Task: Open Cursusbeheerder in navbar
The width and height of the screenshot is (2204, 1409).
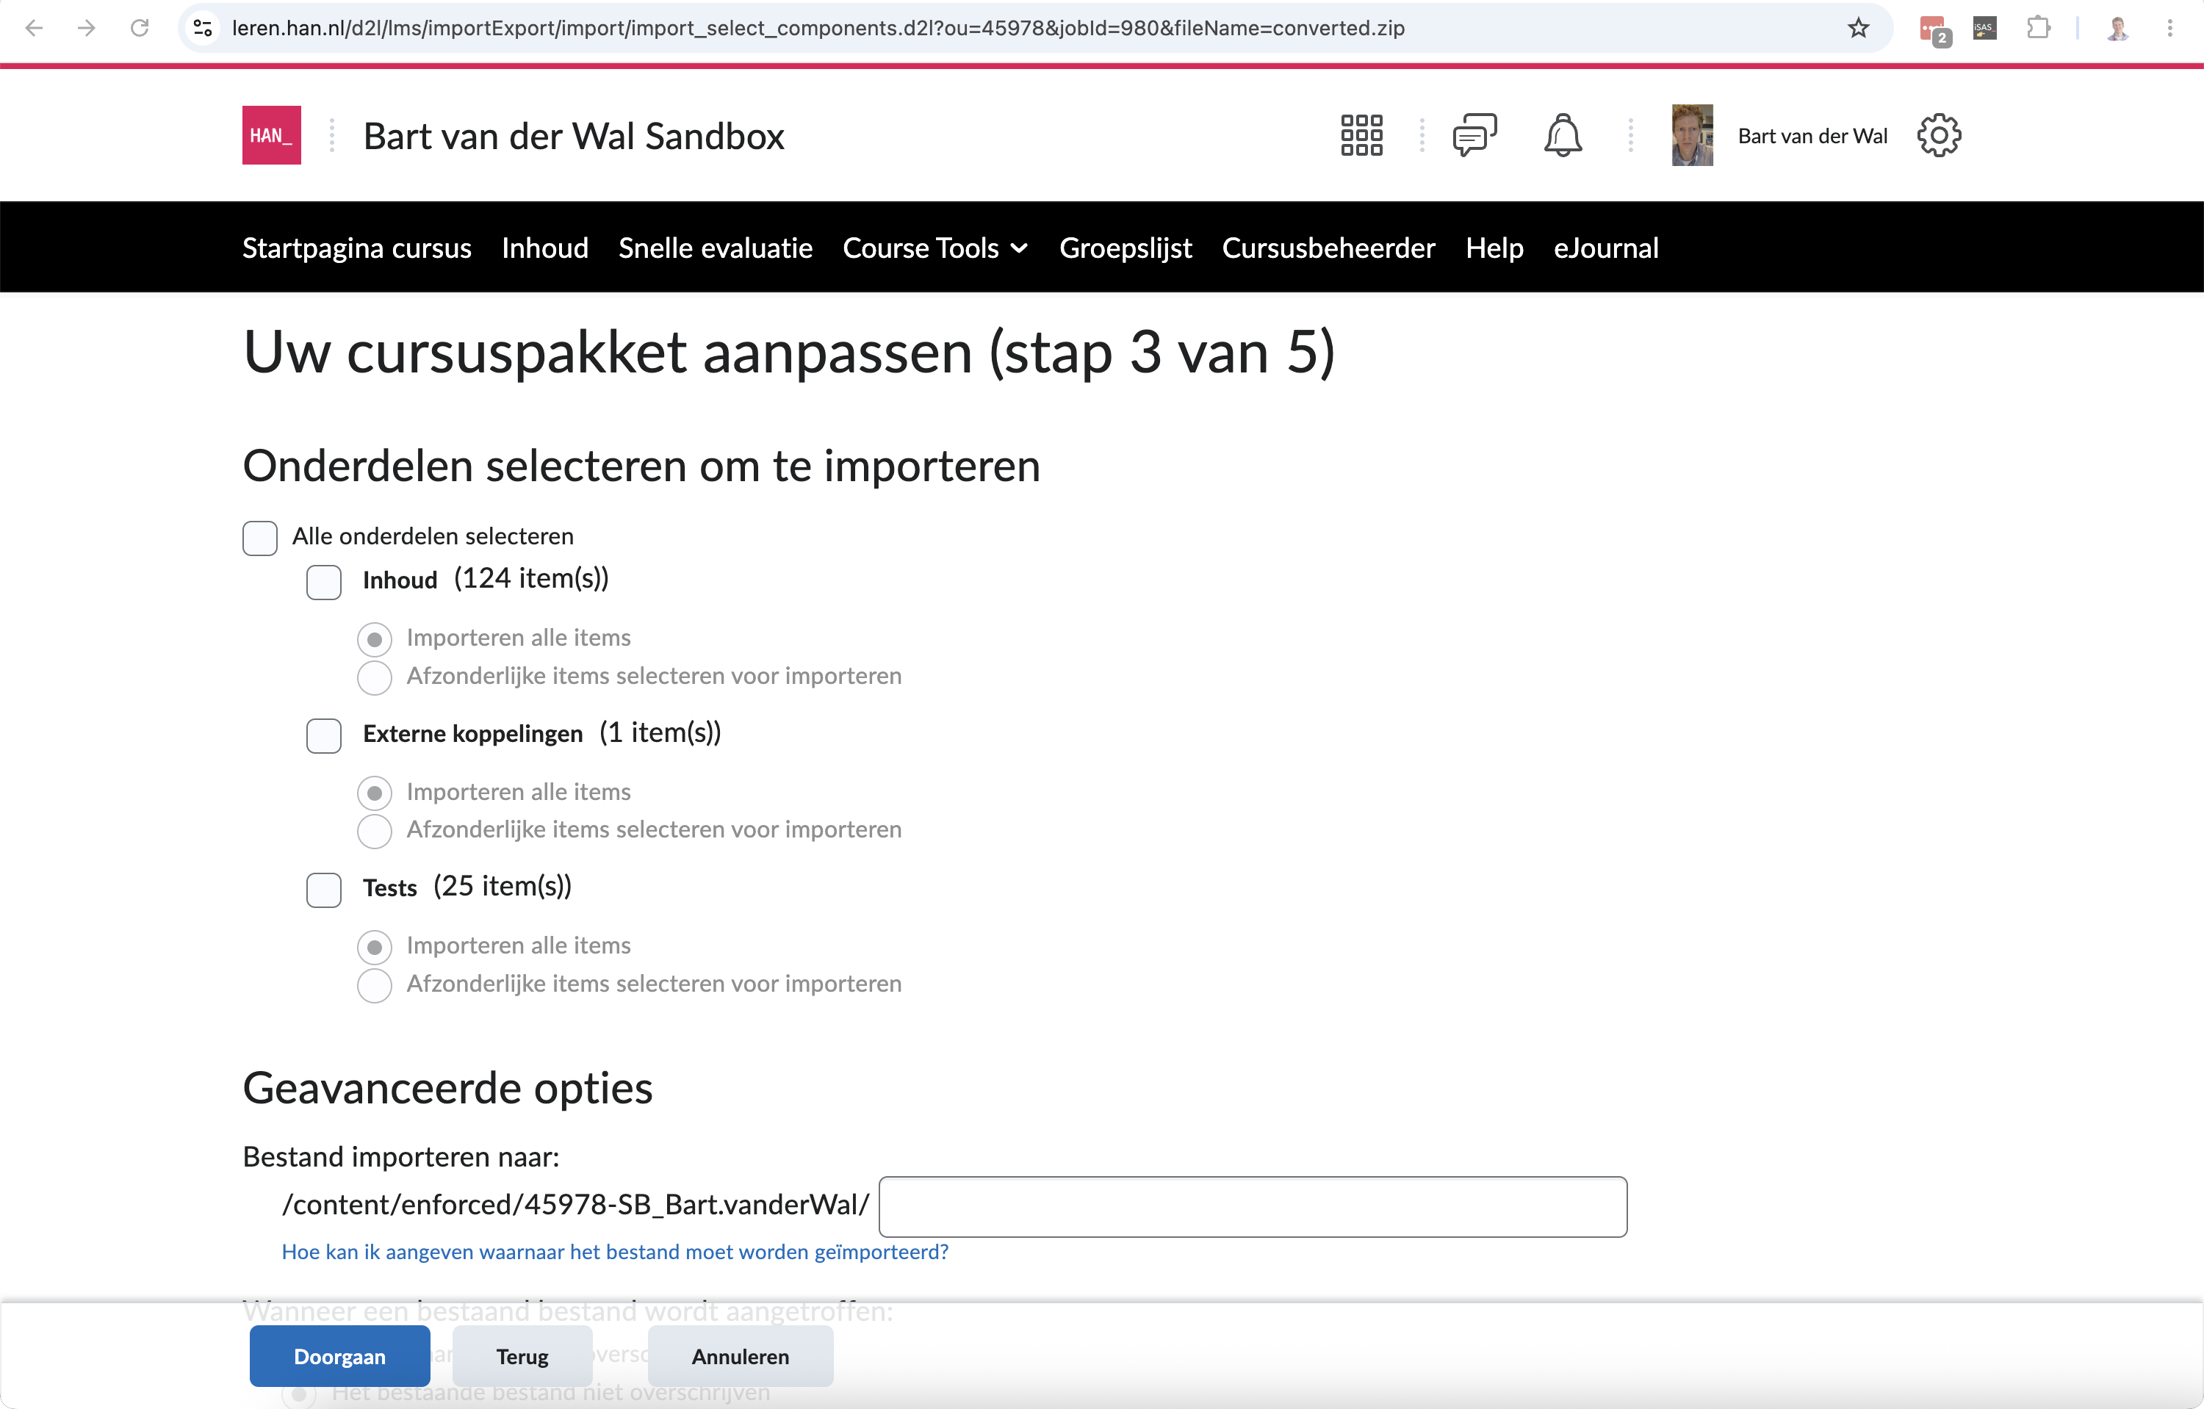Action: pos(1328,248)
